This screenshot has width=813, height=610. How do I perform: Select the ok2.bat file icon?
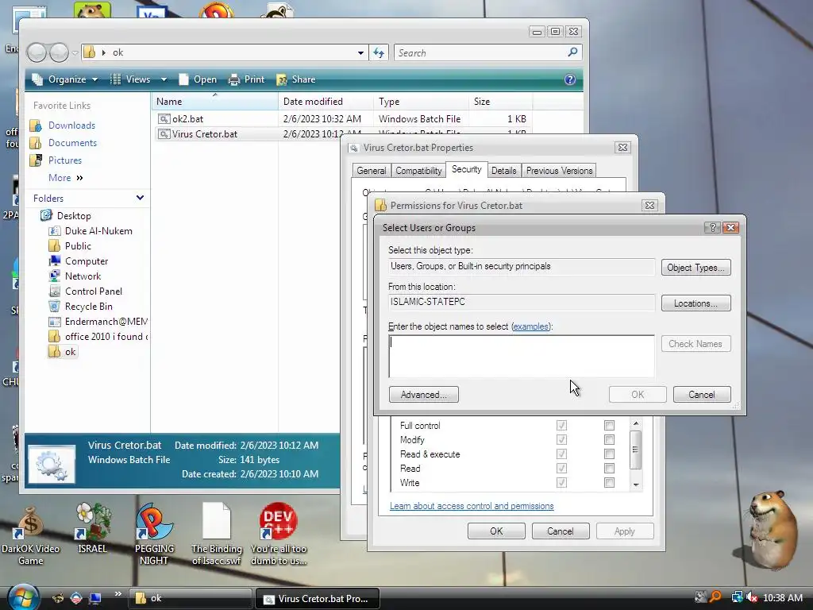click(164, 119)
